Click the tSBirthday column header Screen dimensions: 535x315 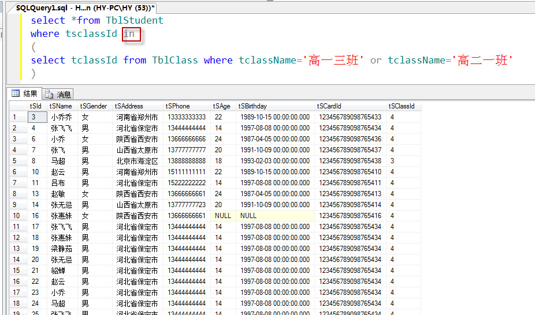[252, 106]
